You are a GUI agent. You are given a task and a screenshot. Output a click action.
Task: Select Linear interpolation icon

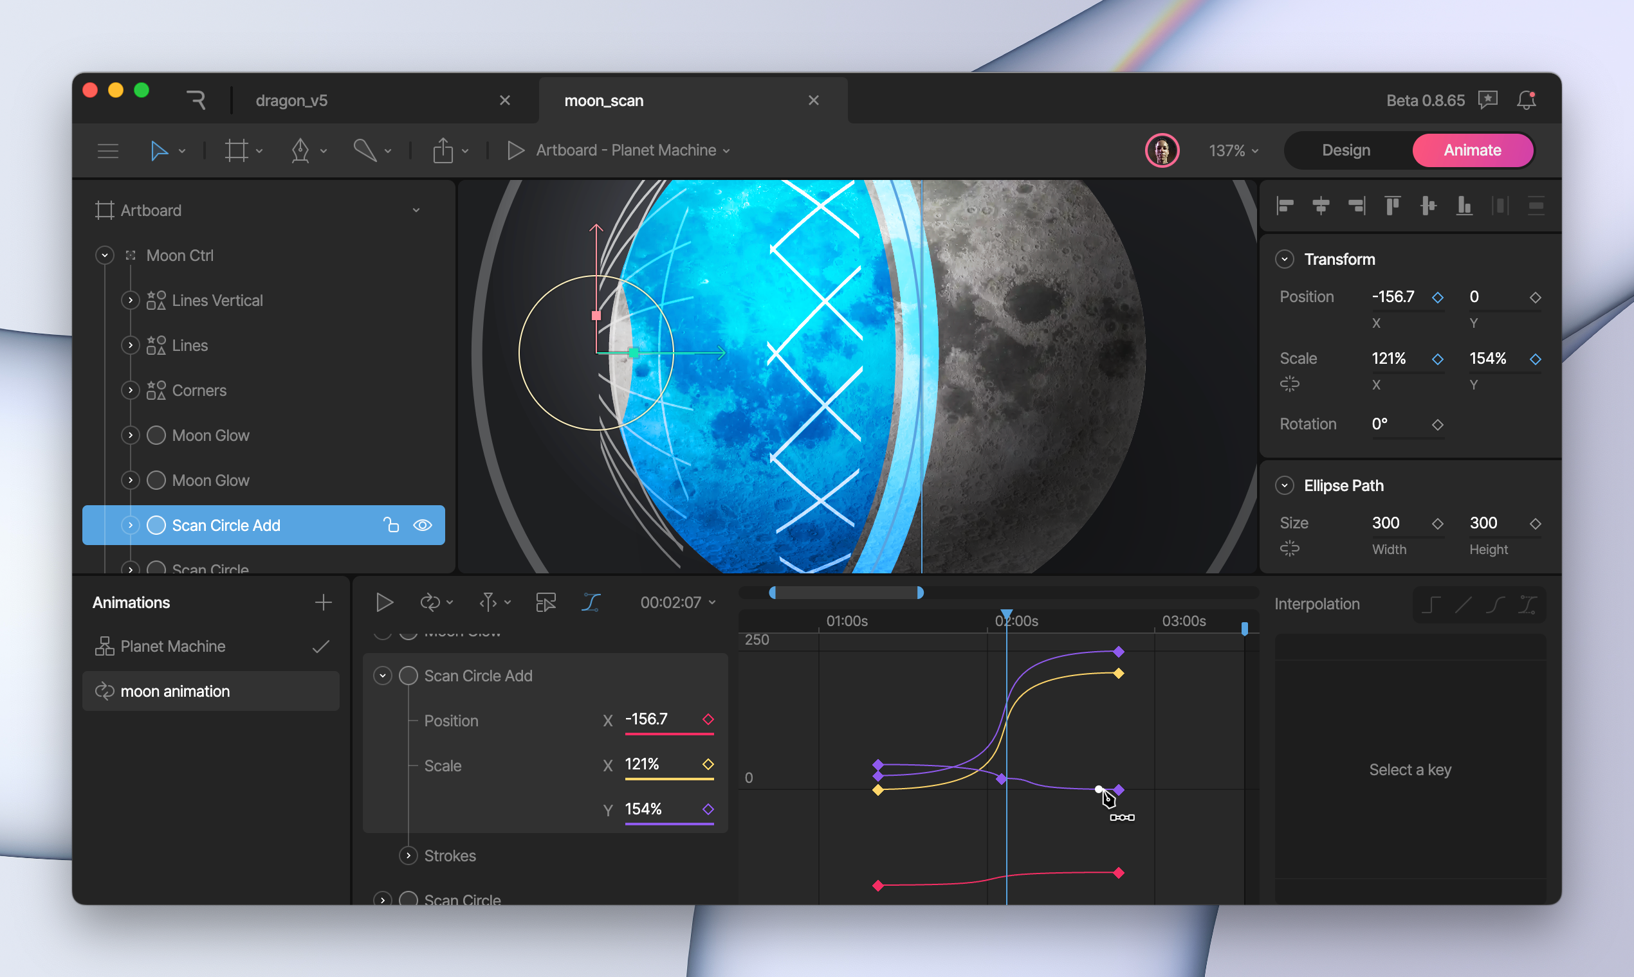click(x=1463, y=604)
